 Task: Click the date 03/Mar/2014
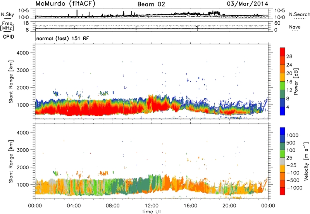point(248,4)
